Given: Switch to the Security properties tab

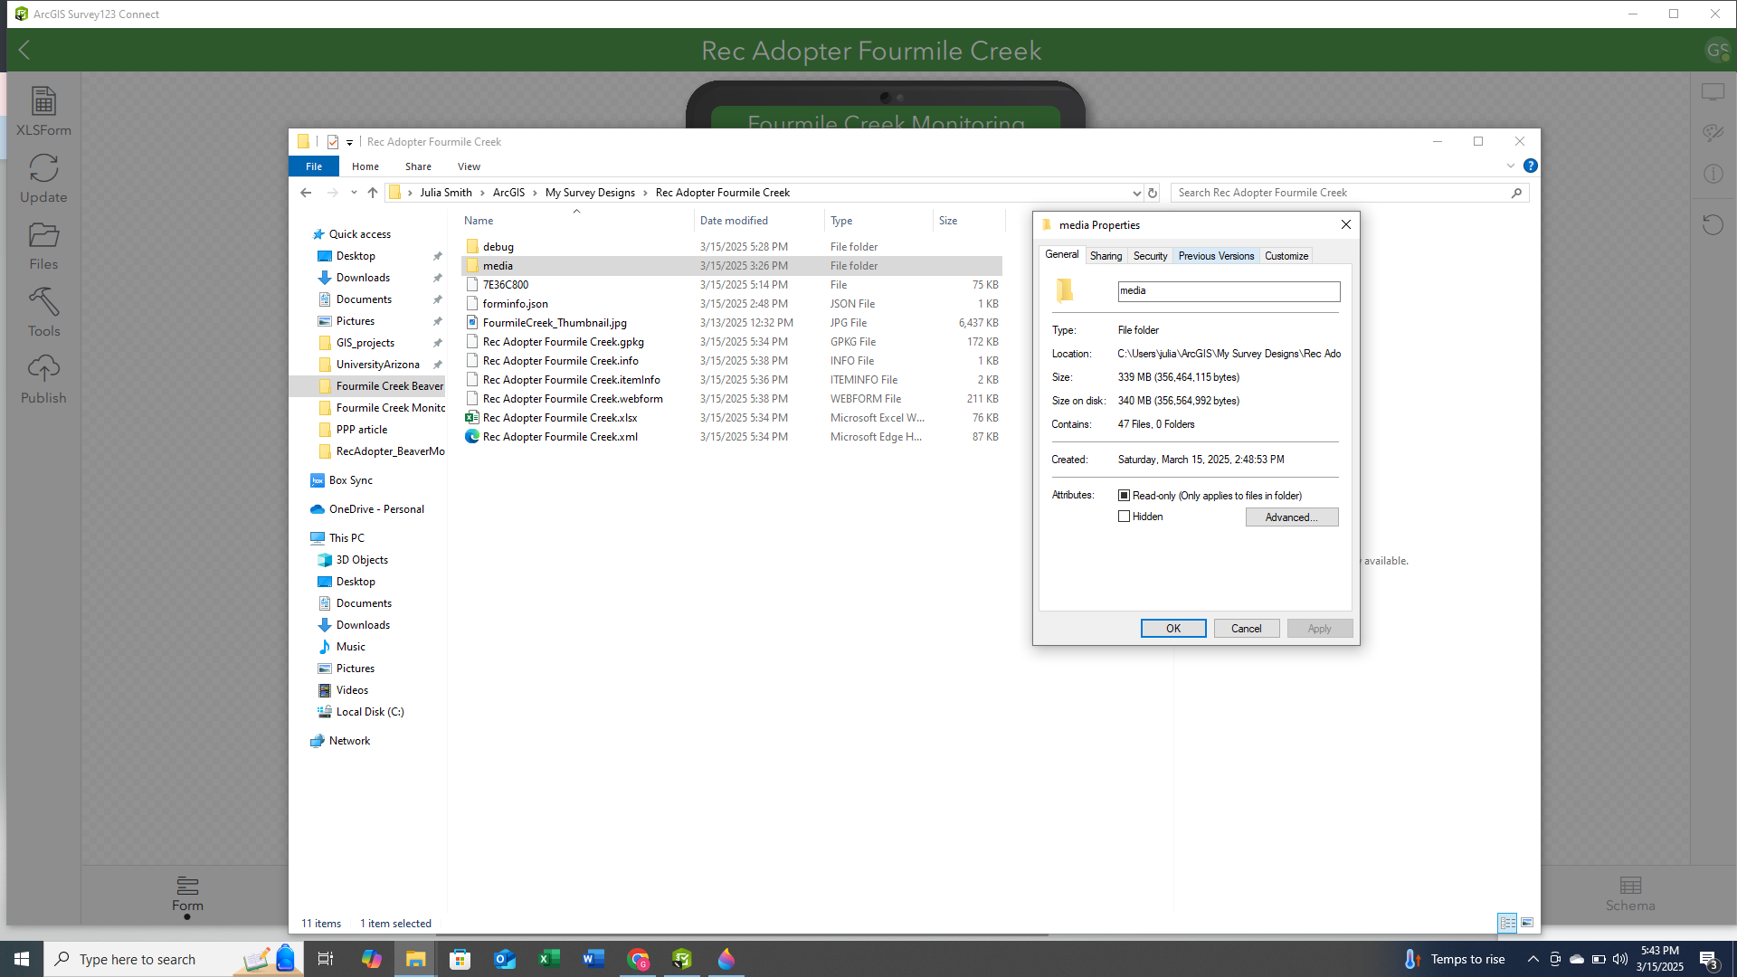Looking at the screenshot, I should pyautogui.click(x=1150, y=256).
